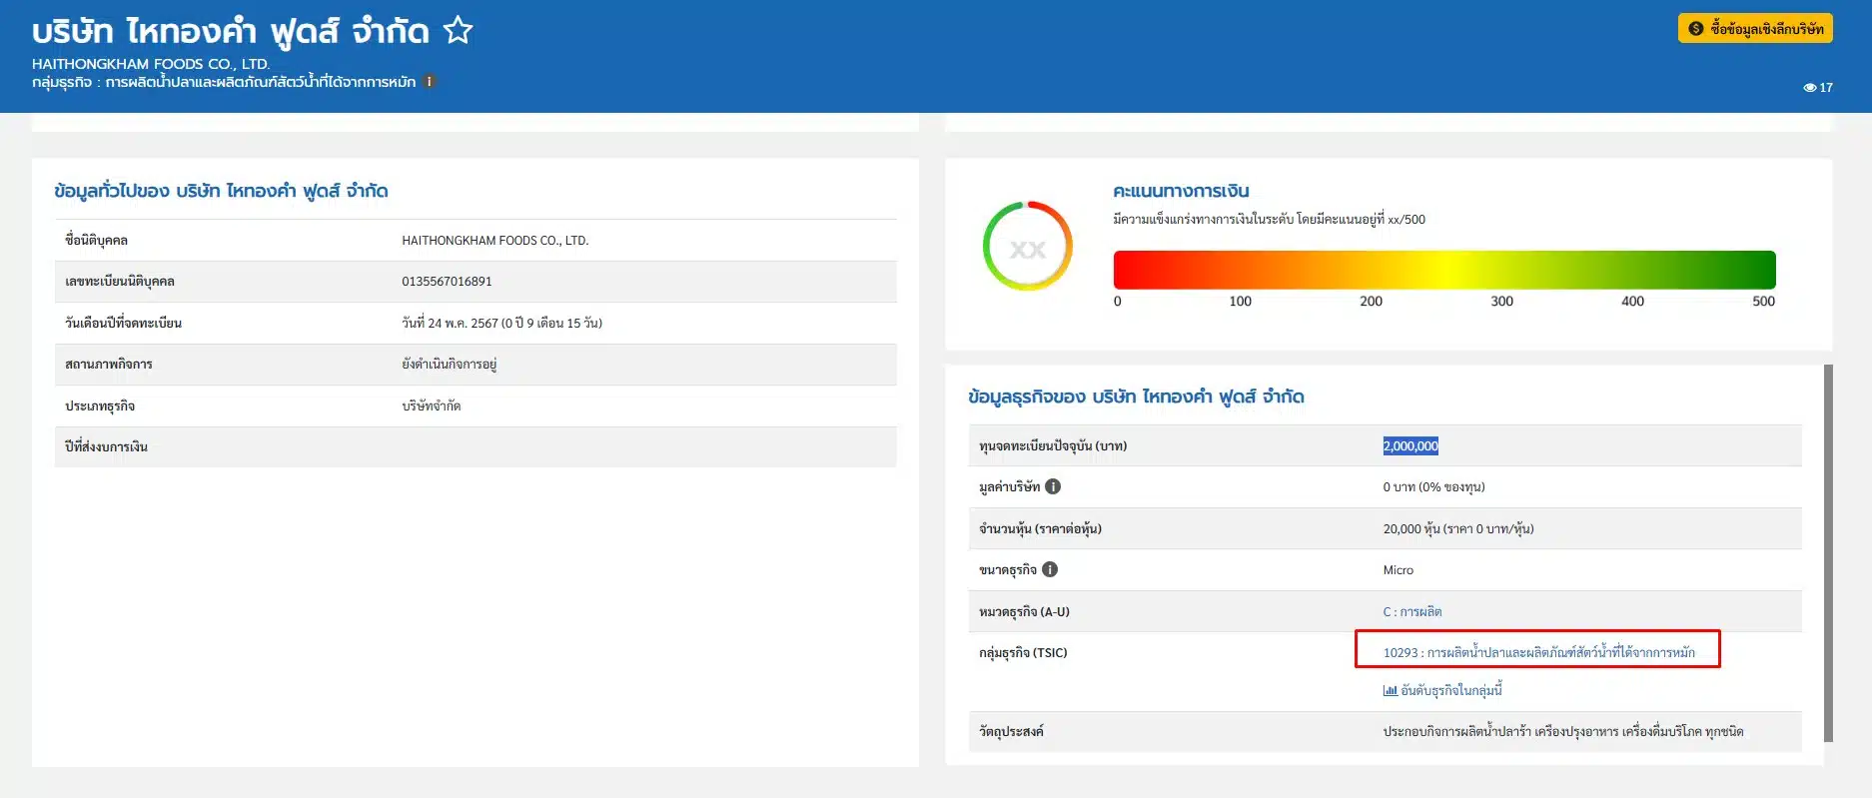Open the C : การผลิต category link

point(1411,611)
